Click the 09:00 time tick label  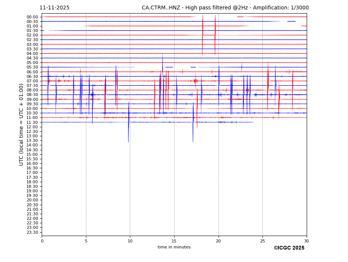[x=32, y=99]
